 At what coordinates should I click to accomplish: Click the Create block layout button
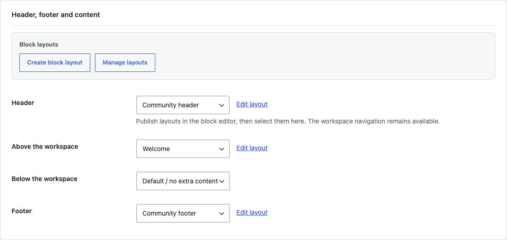[55, 63]
